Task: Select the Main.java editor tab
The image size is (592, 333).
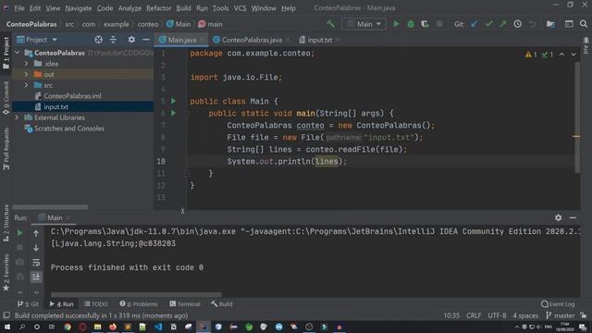Action: click(181, 40)
